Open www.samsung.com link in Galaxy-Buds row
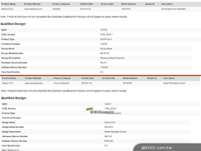This screenshot has width=201, height=151. (33, 9)
